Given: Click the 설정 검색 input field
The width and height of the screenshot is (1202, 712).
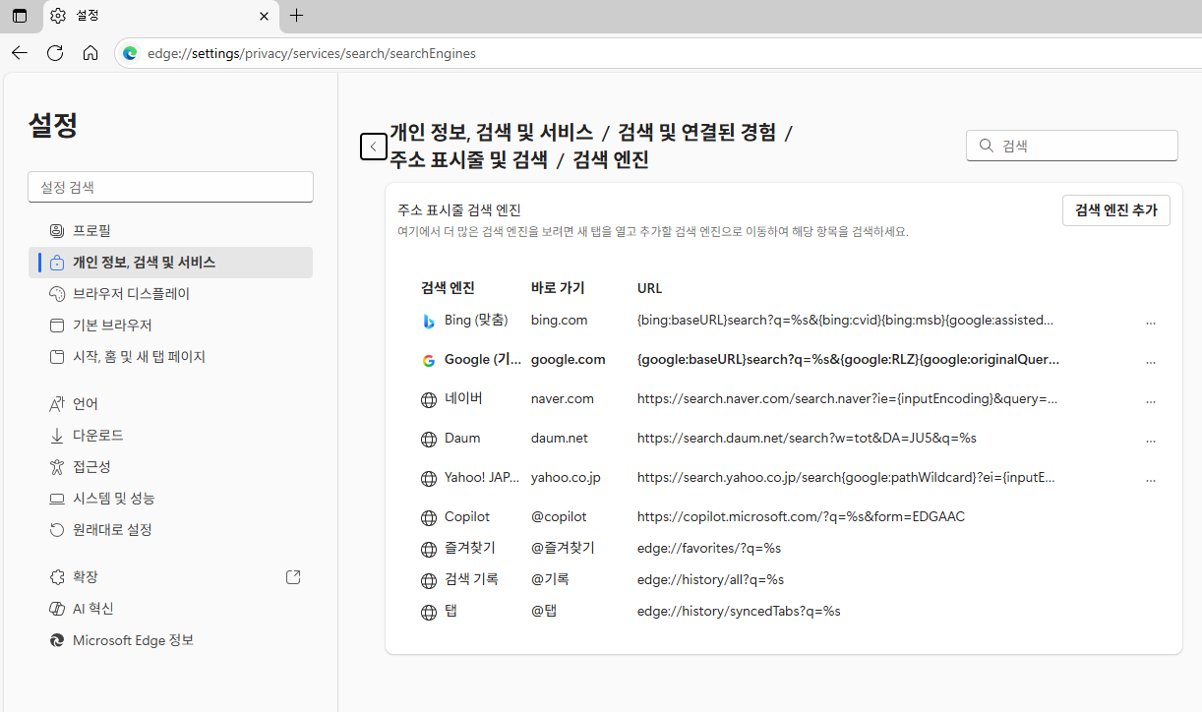Looking at the screenshot, I should [170, 187].
